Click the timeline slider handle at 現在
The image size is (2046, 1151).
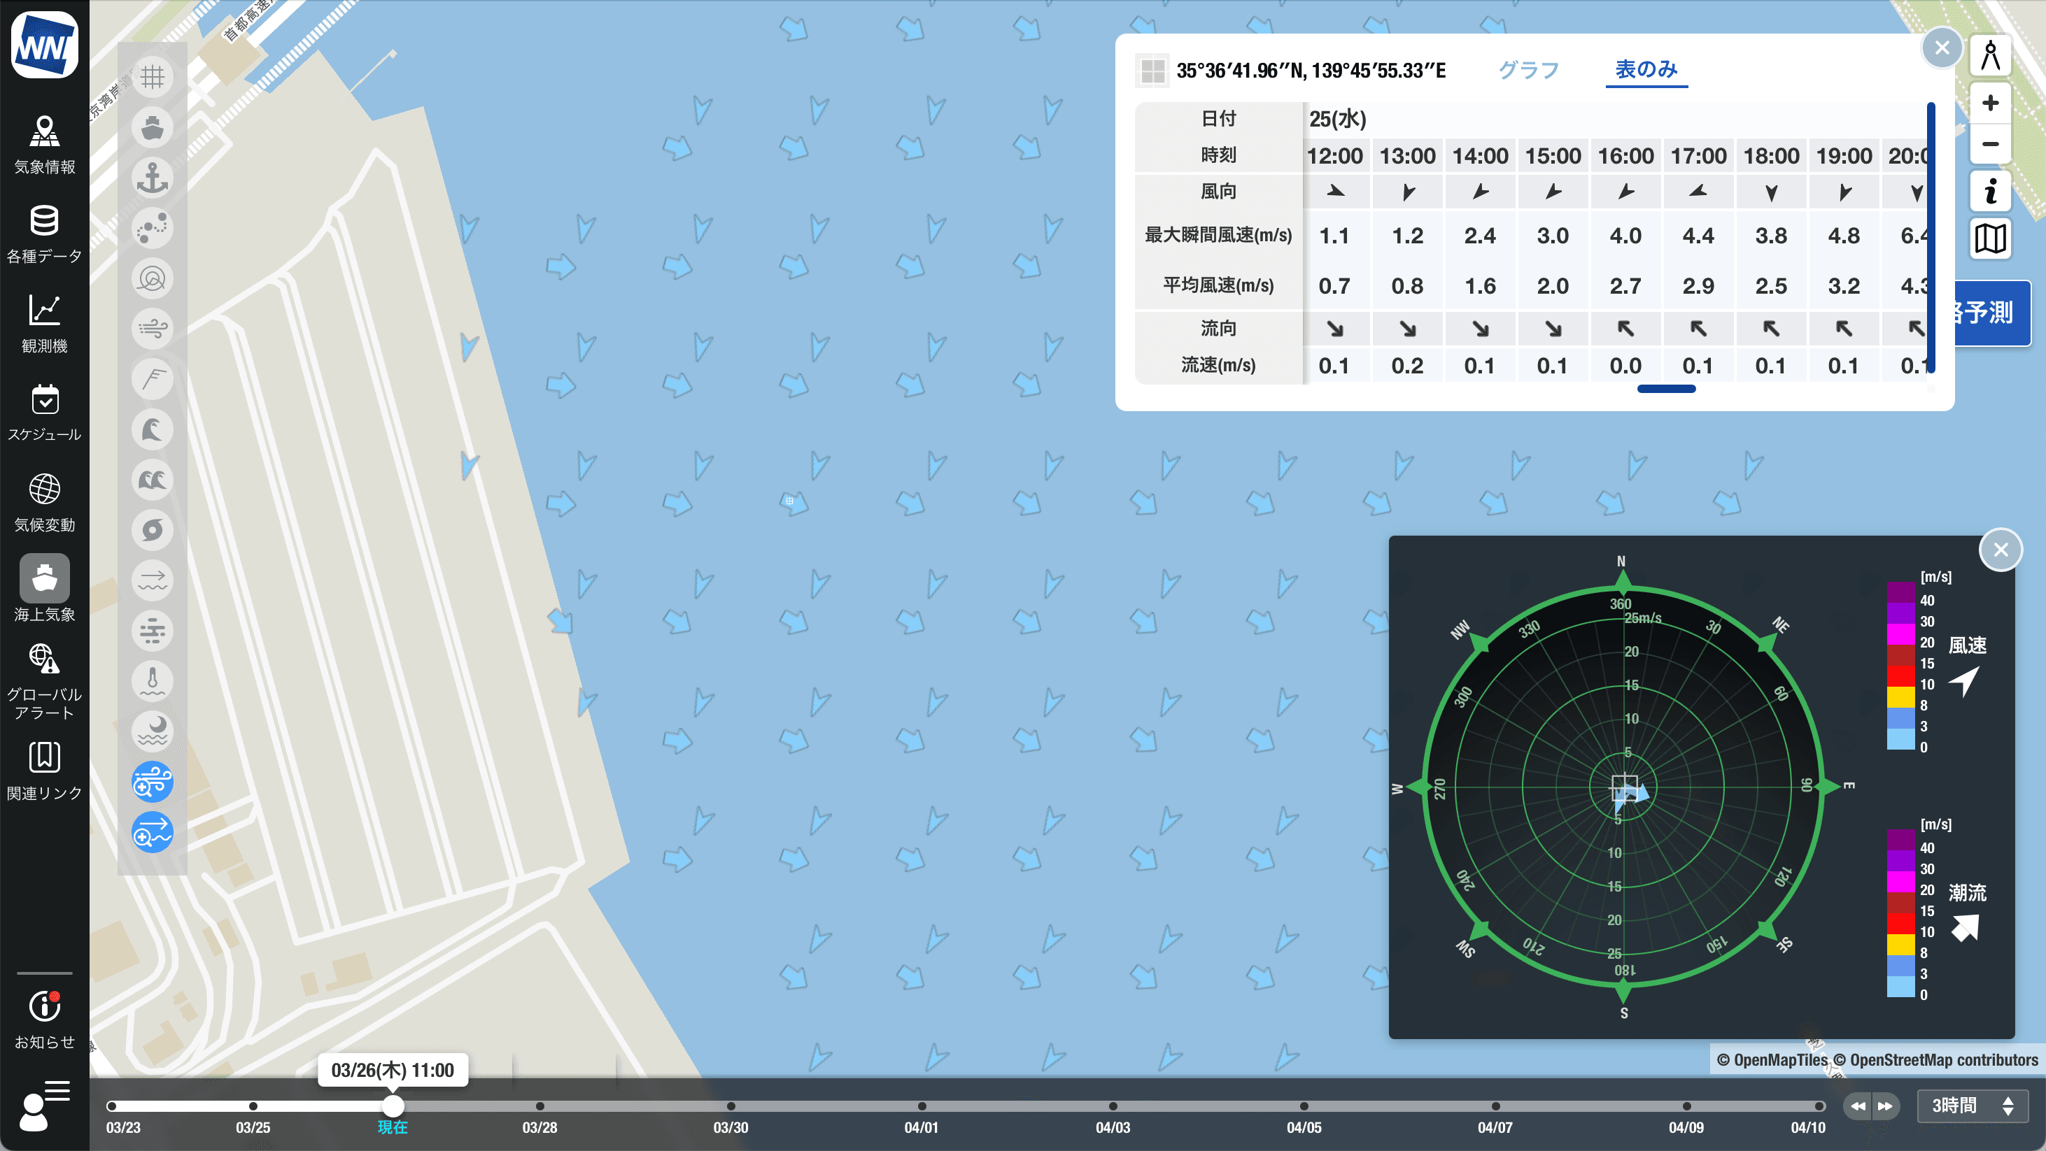click(393, 1105)
